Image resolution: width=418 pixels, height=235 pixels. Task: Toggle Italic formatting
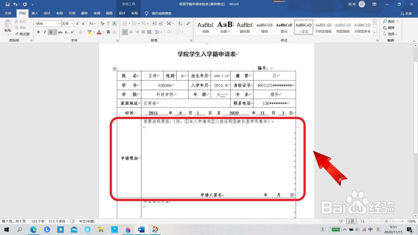pos(45,32)
